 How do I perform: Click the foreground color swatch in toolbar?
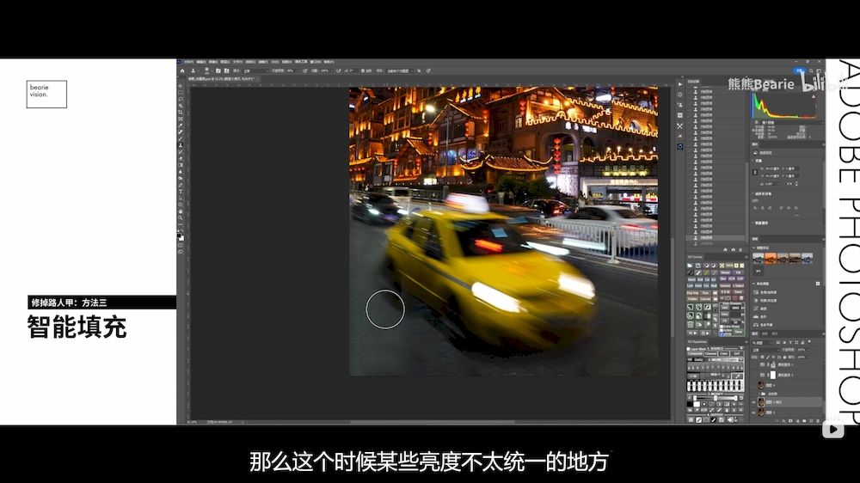(x=179, y=235)
